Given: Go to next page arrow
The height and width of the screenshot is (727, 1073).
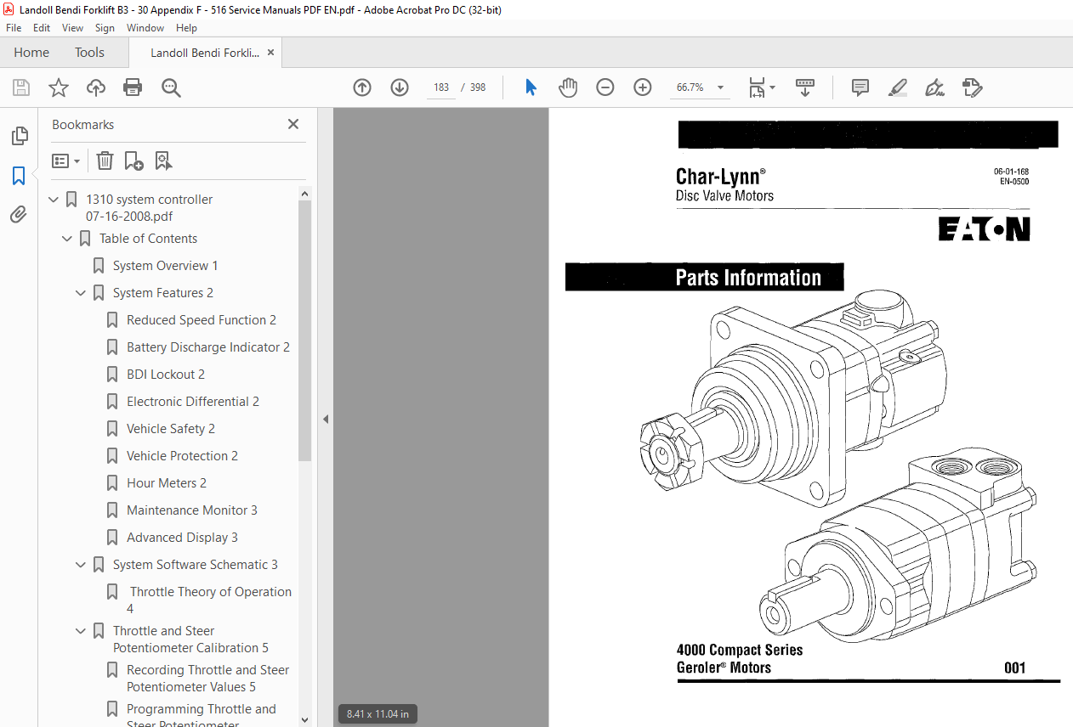Looking at the screenshot, I should pyautogui.click(x=400, y=87).
